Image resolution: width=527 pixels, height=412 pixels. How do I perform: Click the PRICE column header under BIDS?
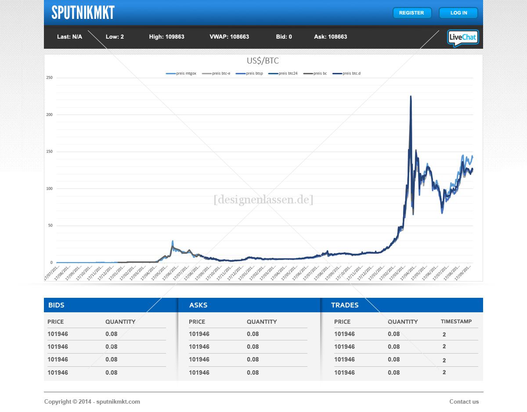56,322
